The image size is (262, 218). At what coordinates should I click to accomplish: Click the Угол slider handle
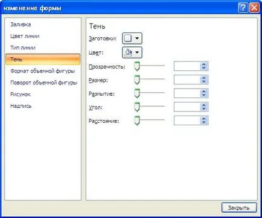(137, 107)
